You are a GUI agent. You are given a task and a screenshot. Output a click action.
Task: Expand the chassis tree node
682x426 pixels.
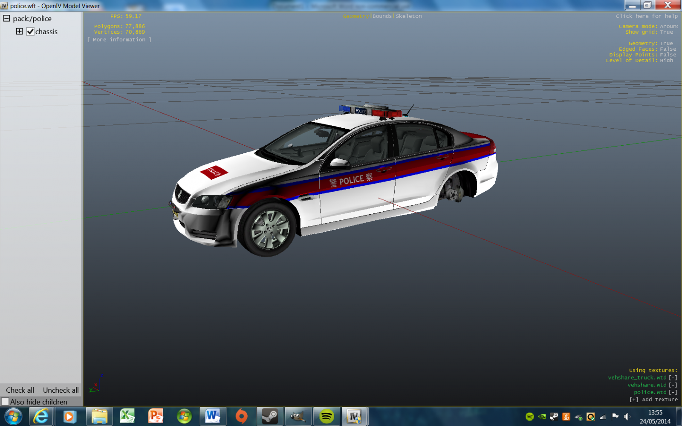pyautogui.click(x=20, y=32)
